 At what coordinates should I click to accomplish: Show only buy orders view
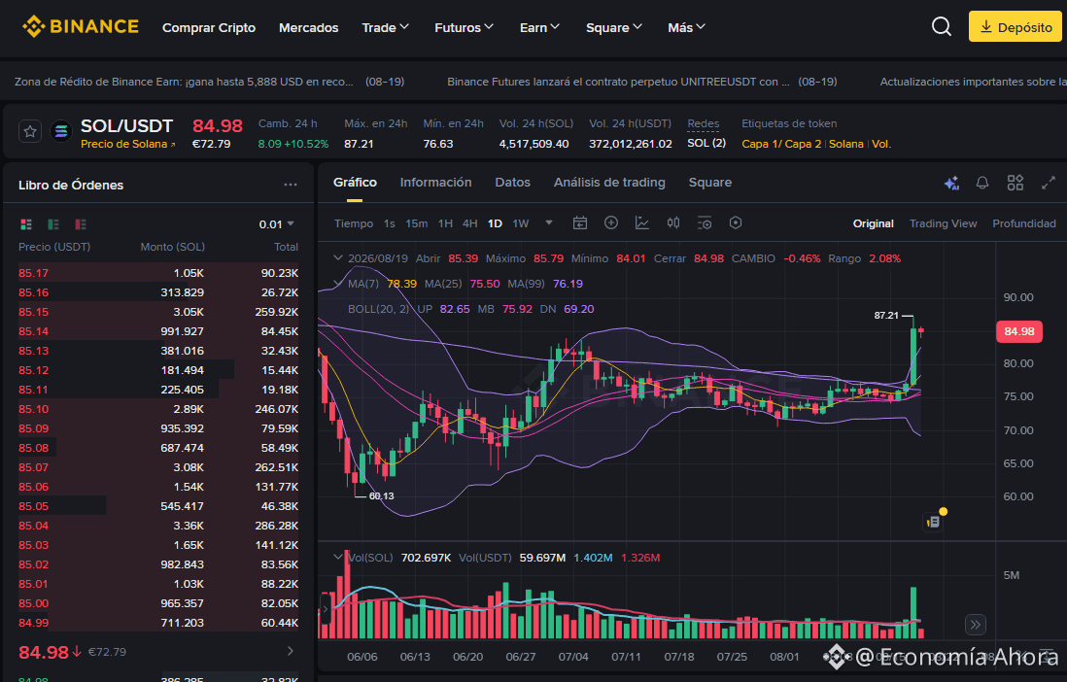click(53, 223)
